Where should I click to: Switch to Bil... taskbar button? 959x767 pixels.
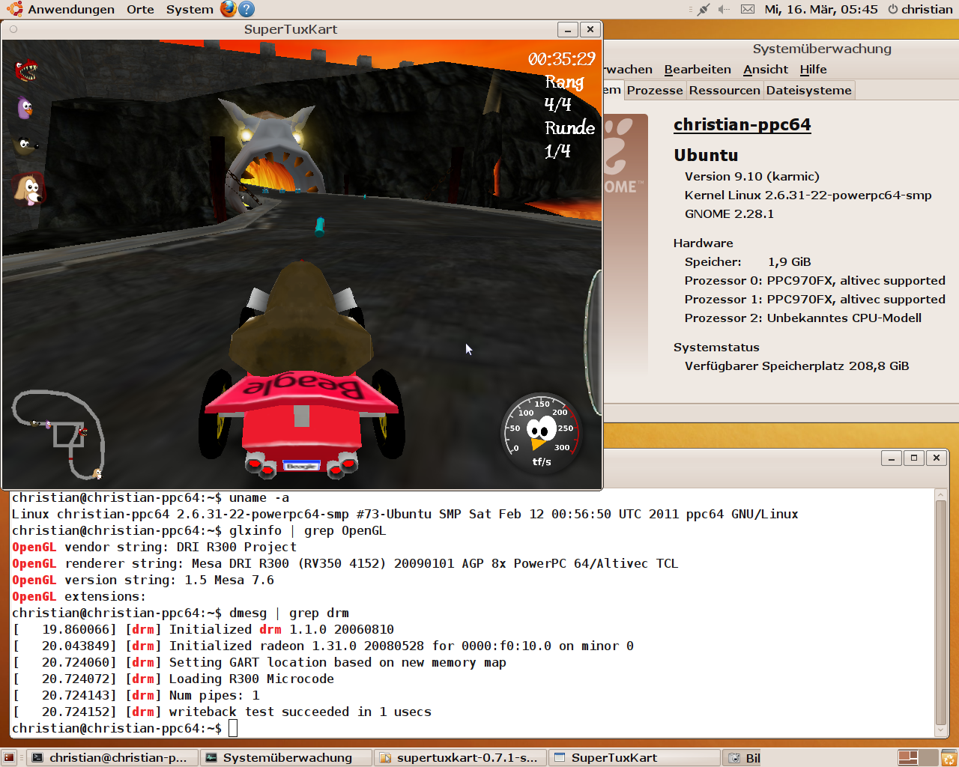coord(742,758)
